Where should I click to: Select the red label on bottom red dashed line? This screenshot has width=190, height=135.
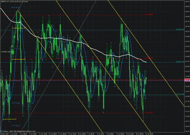(x=149, y=112)
